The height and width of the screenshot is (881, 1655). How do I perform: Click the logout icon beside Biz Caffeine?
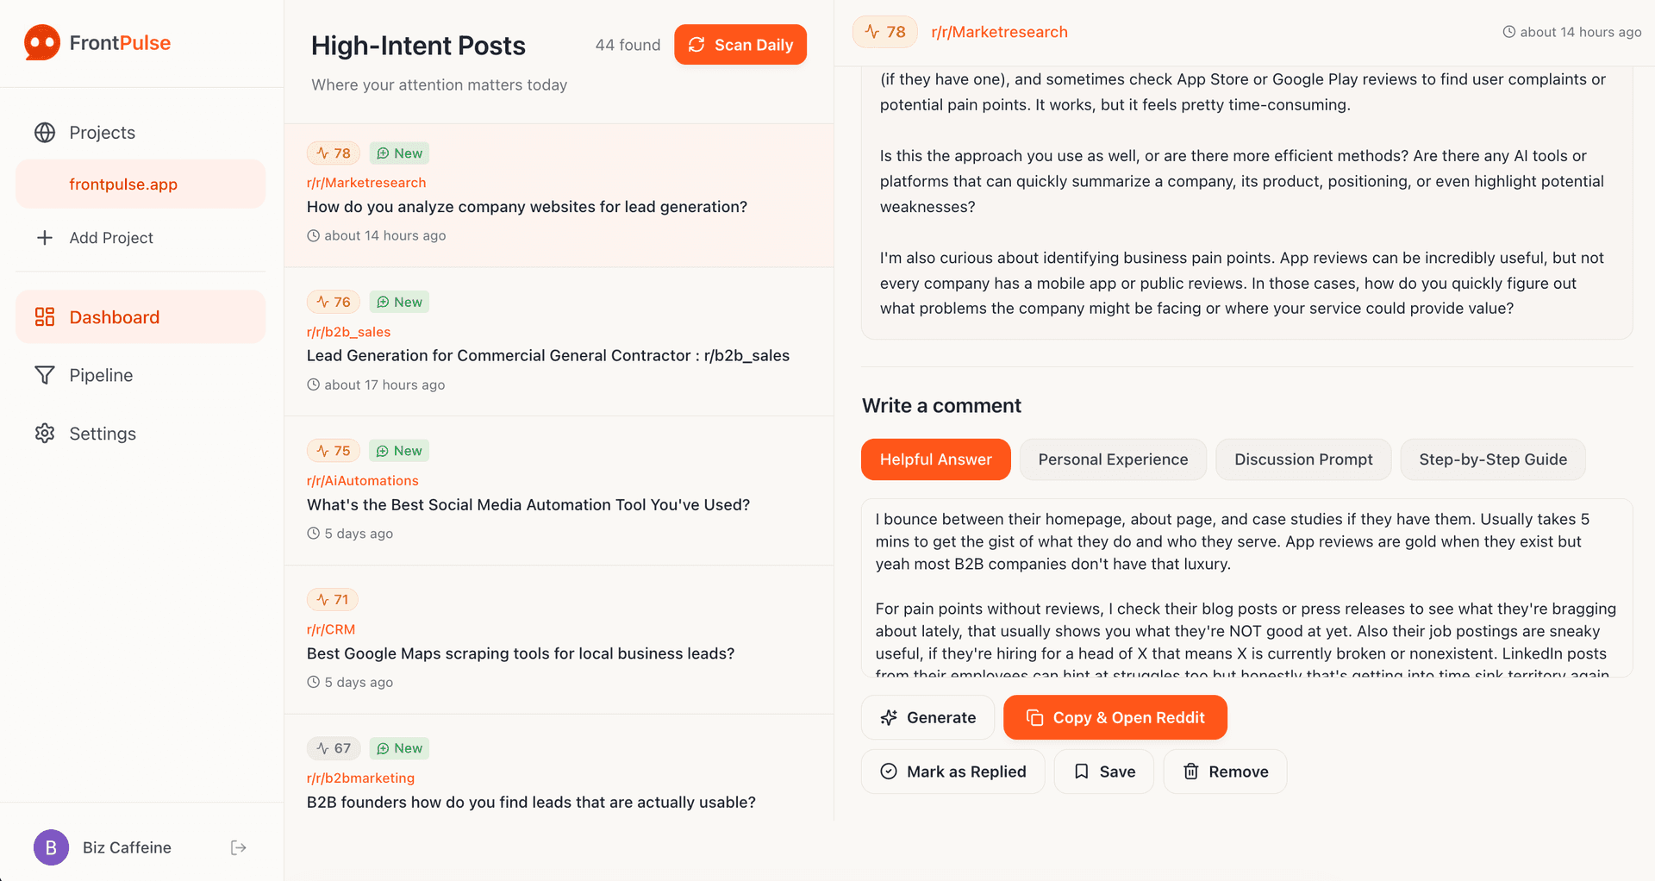click(x=239, y=848)
